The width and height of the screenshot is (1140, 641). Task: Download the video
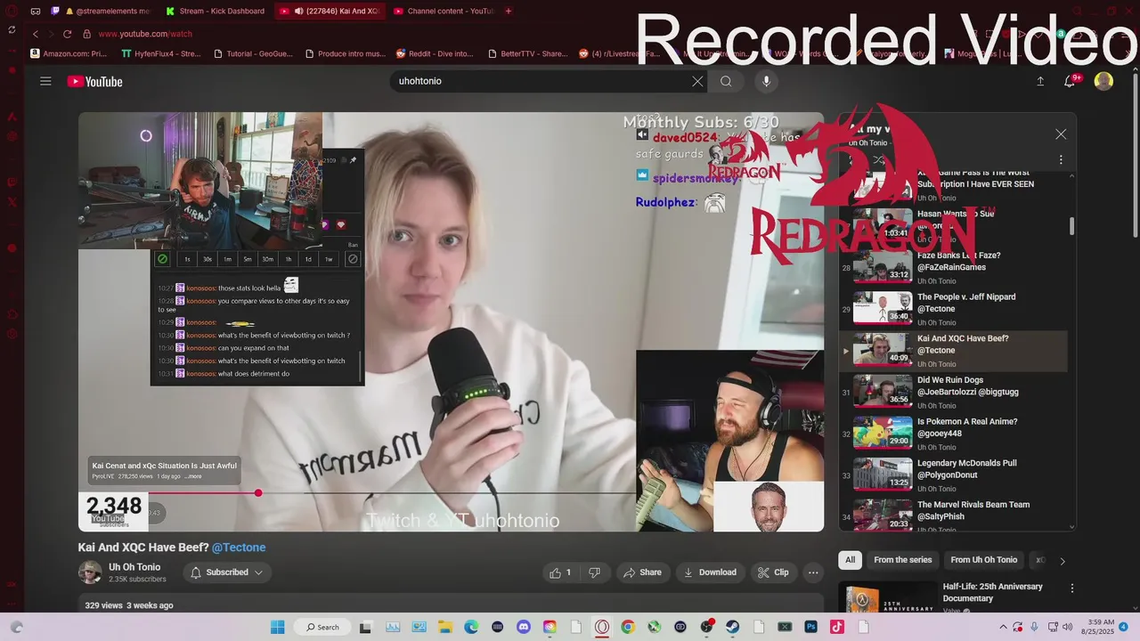pyautogui.click(x=710, y=572)
